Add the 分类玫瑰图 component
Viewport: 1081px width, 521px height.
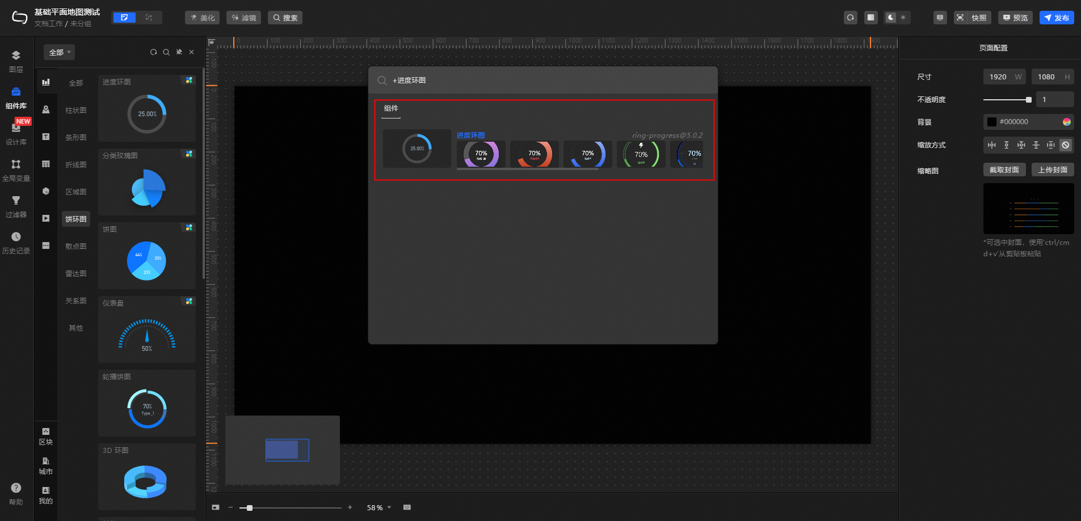point(147,182)
